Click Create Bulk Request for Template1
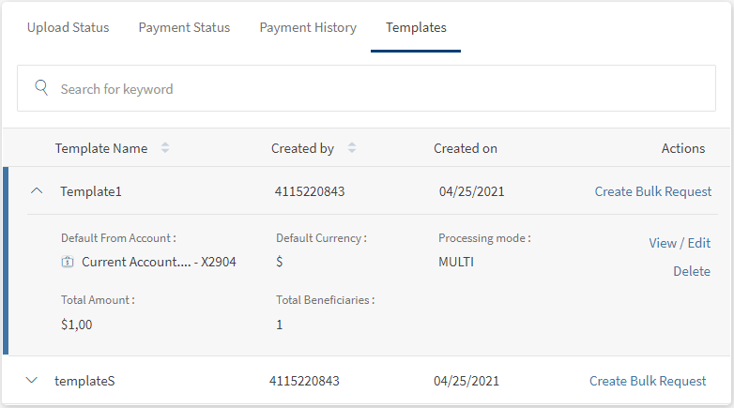Image resolution: width=734 pixels, height=408 pixels. [653, 191]
